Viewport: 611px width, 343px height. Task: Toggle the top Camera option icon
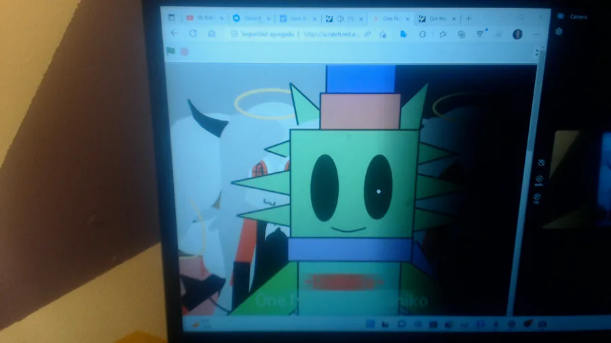click(x=541, y=163)
